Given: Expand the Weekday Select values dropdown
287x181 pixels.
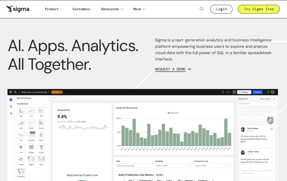Looking at the screenshot, I should coord(173,166).
